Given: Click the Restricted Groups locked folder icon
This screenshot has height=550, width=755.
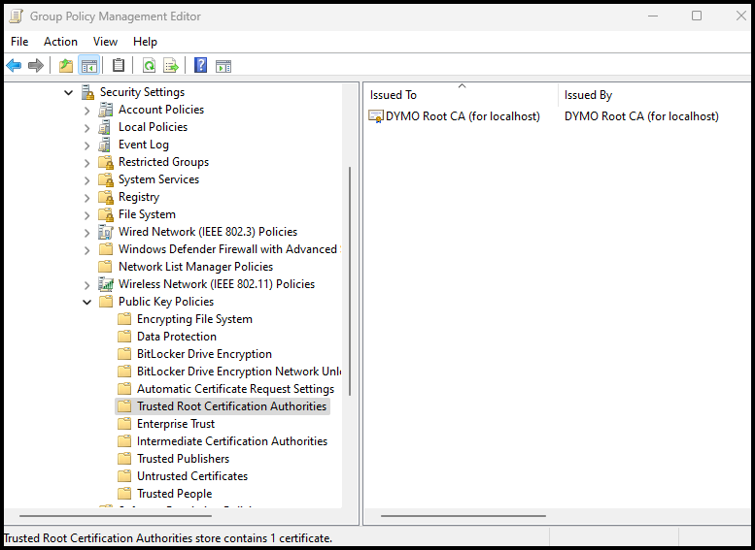Looking at the screenshot, I should point(106,162).
